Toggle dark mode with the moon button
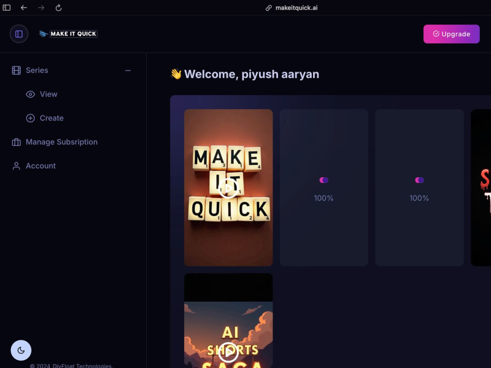This screenshot has height=368, width=491. (x=21, y=350)
